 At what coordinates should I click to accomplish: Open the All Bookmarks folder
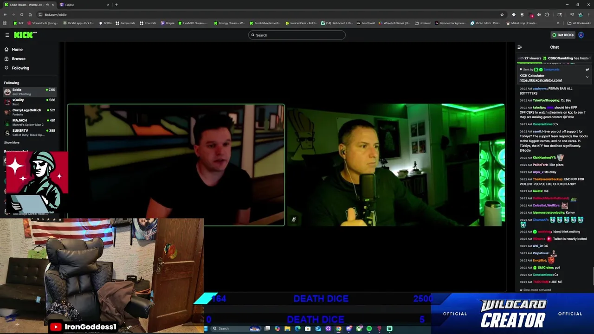580,23
